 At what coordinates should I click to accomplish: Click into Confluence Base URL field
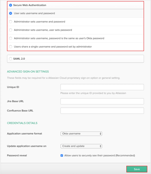(102, 111)
